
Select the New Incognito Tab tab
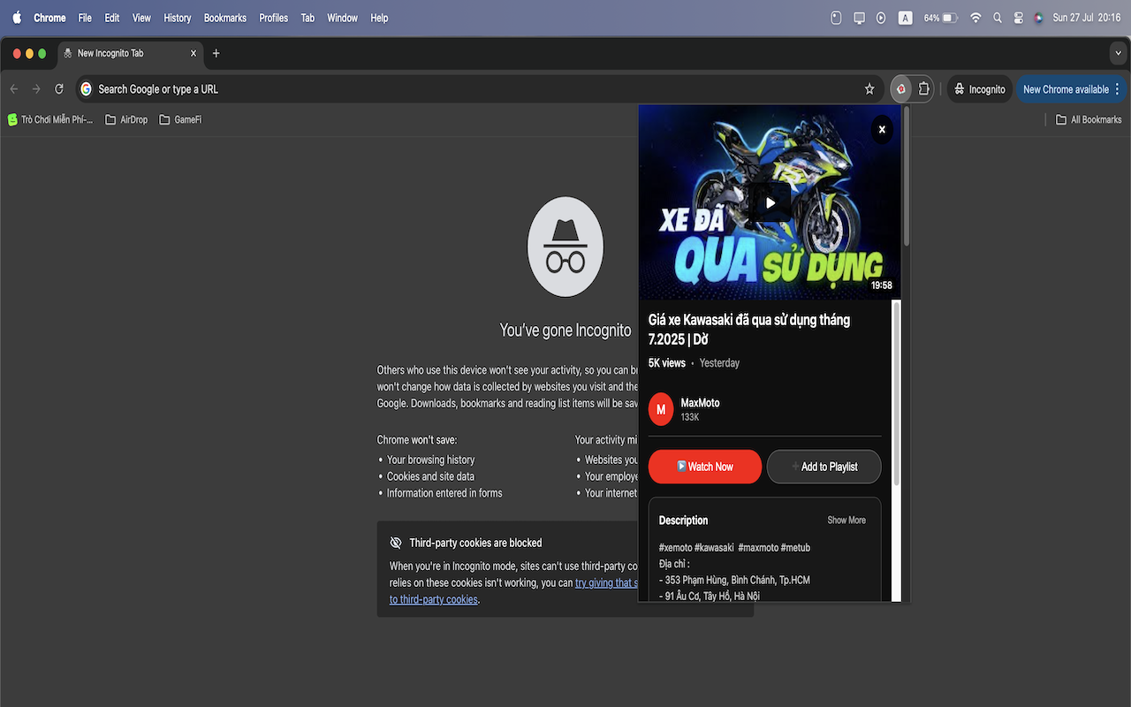pyautogui.click(x=131, y=54)
